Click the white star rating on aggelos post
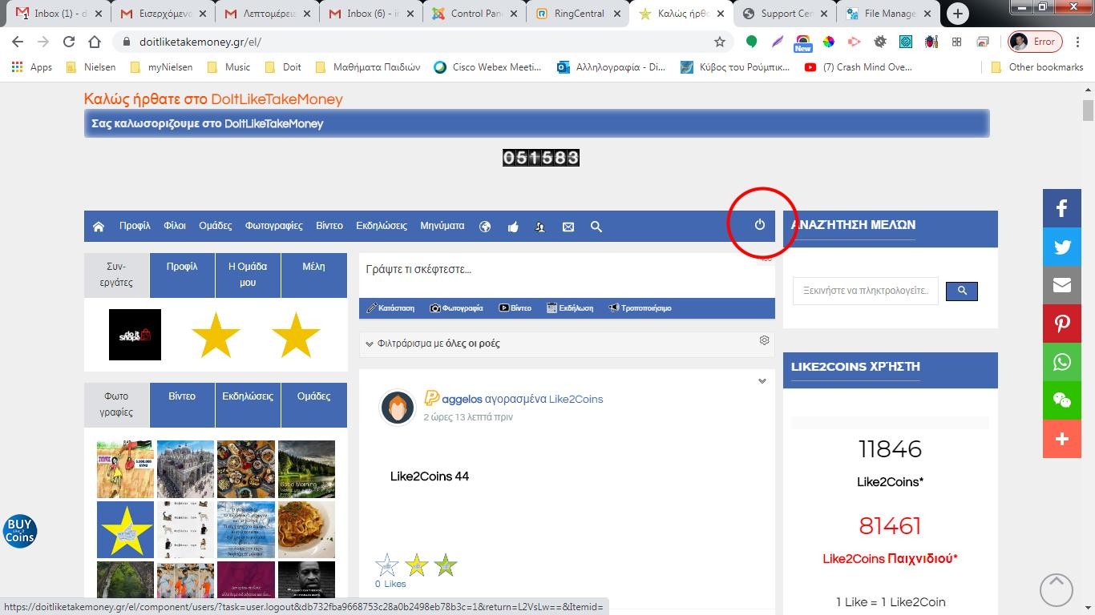Viewport: 1095px width, 615px height. [x=387, y=565]
